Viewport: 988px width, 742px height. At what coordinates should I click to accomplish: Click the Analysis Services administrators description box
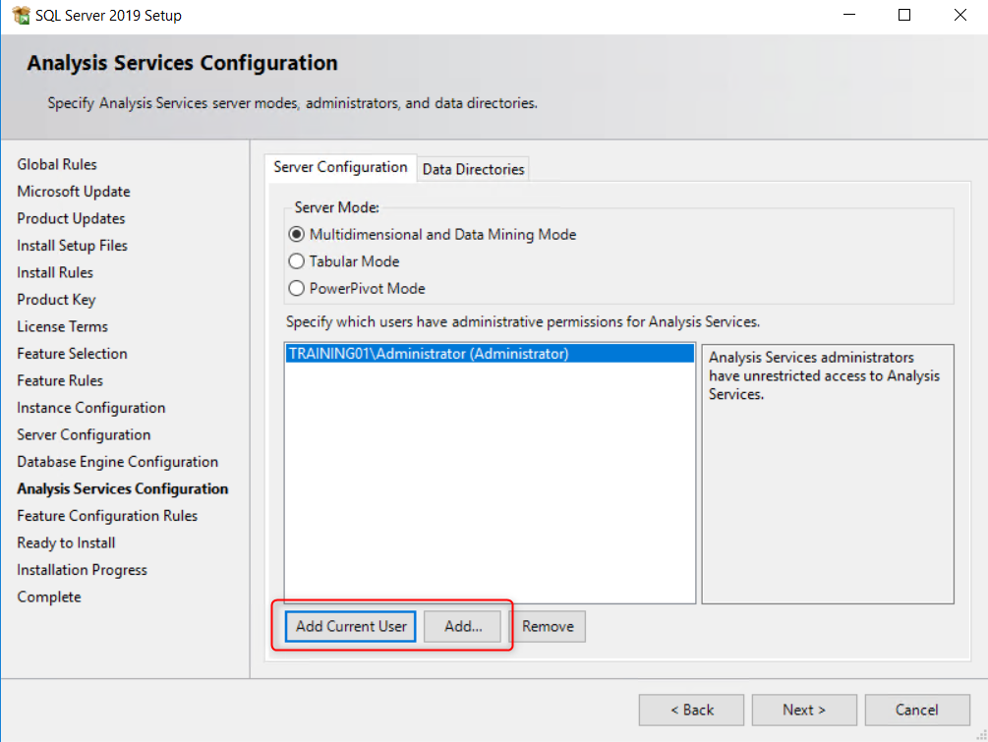pos(828,474)
